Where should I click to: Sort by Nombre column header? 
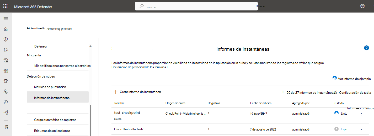coord(119,103)
